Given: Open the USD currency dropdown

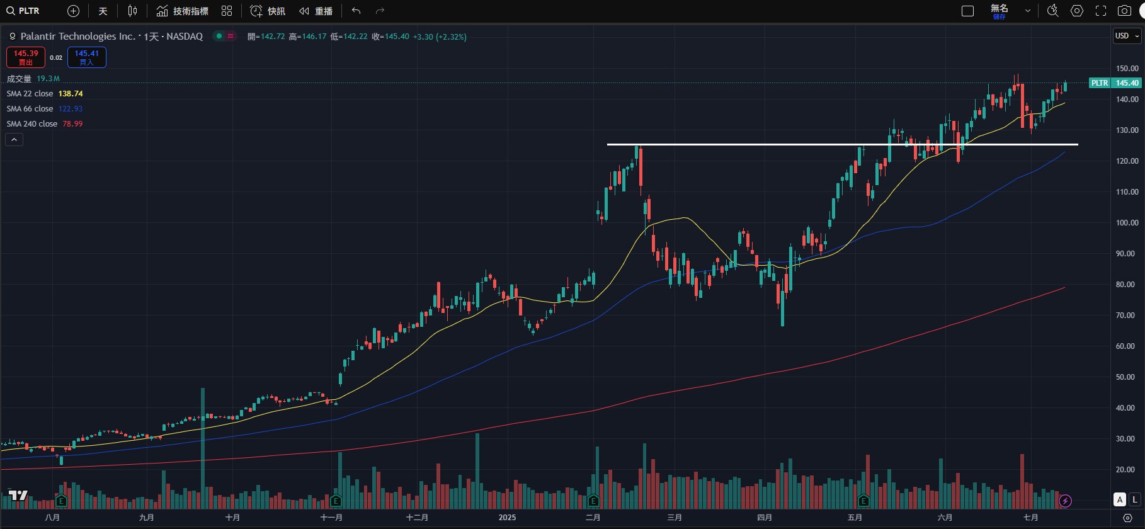Looking at the screenshot, I should (x=1127, y=36).
